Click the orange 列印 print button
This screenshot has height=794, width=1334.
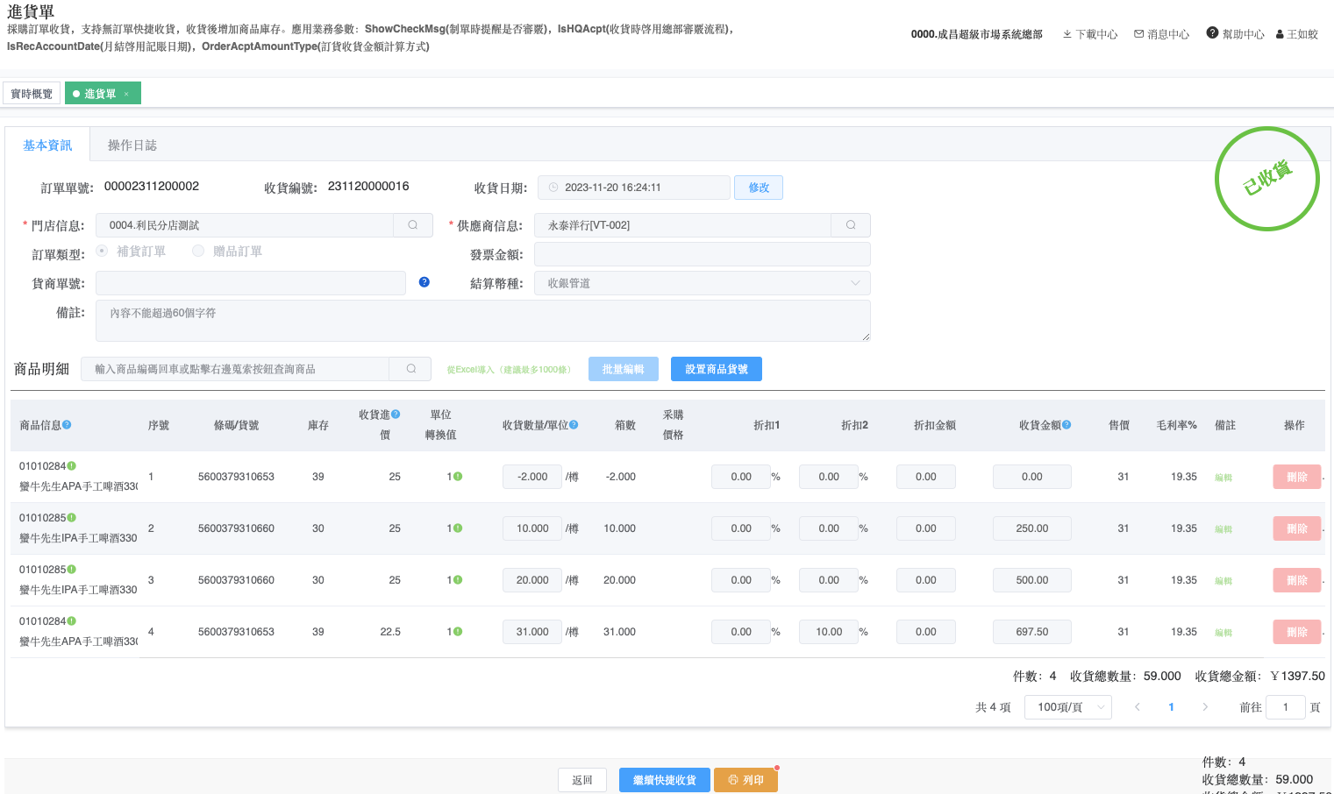[x=745, y=780]
